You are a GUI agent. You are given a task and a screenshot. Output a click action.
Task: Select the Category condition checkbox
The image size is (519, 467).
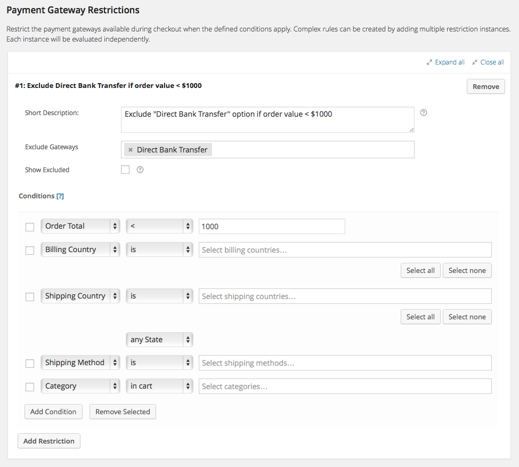click(30, 387)
